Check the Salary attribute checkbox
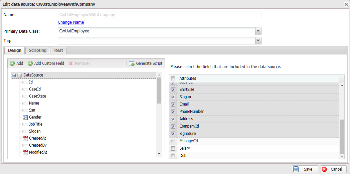This screenshot has height=174, width=350. [173, 149]
